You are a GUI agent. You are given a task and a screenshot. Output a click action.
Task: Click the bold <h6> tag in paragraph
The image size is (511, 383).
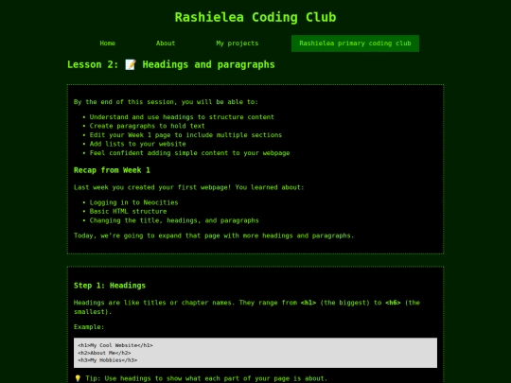[x=393, y=303]
